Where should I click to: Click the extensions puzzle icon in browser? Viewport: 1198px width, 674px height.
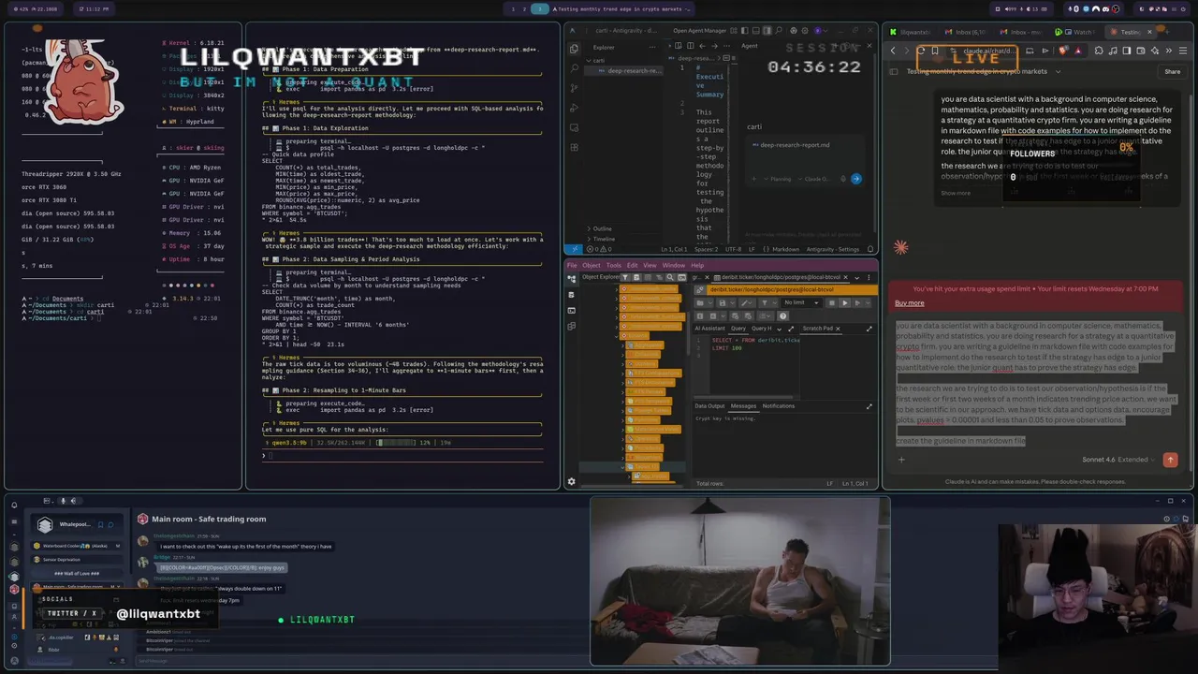1099,51
